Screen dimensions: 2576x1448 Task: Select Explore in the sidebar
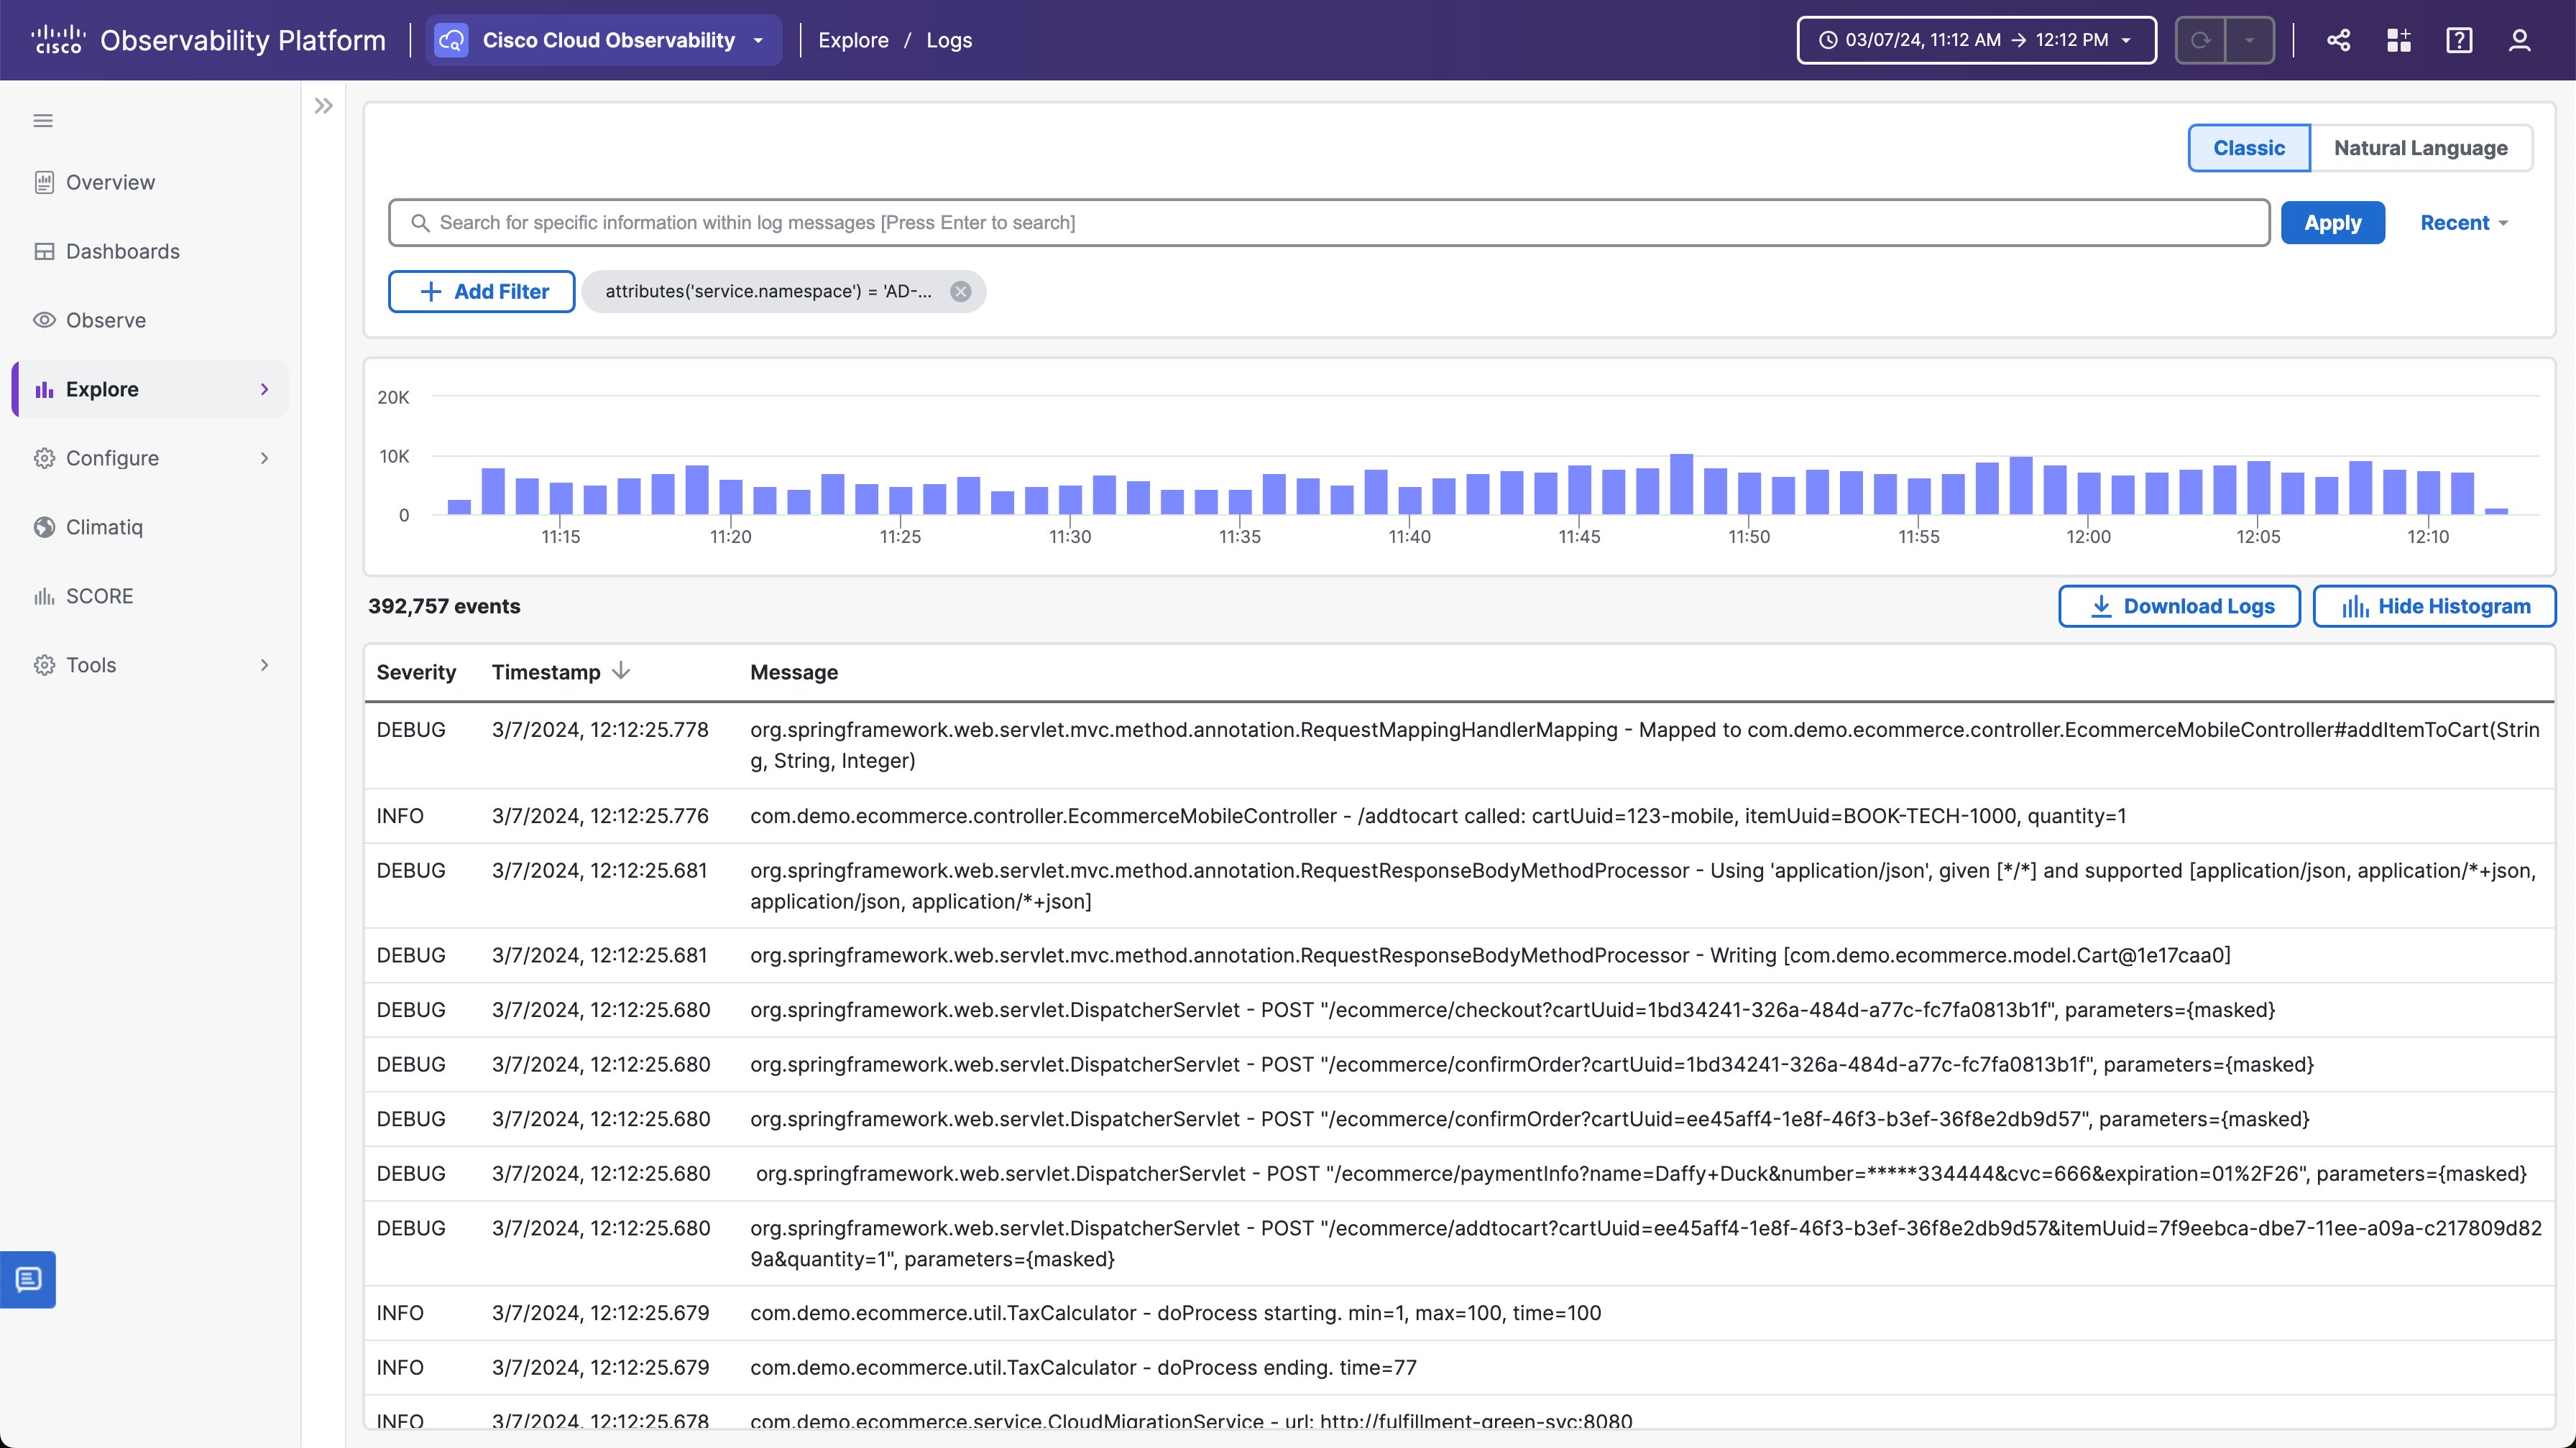(x=150, y=389)
